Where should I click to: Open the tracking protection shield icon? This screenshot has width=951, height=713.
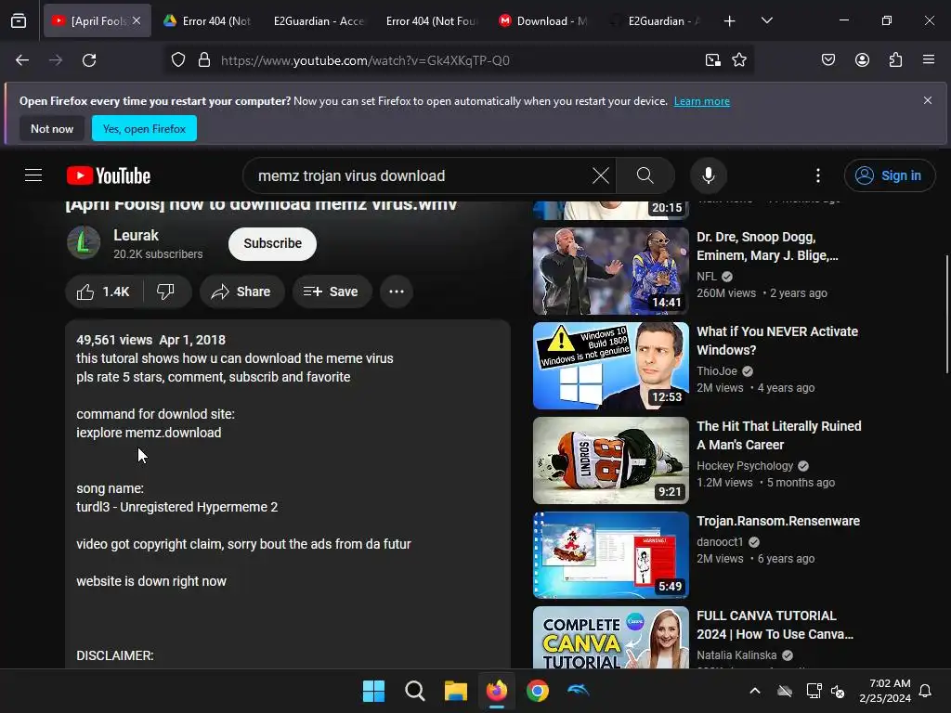coord(177,60)
